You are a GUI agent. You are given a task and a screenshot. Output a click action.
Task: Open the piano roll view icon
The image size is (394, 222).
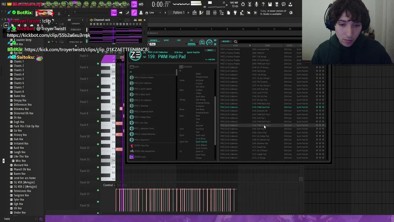201,13
